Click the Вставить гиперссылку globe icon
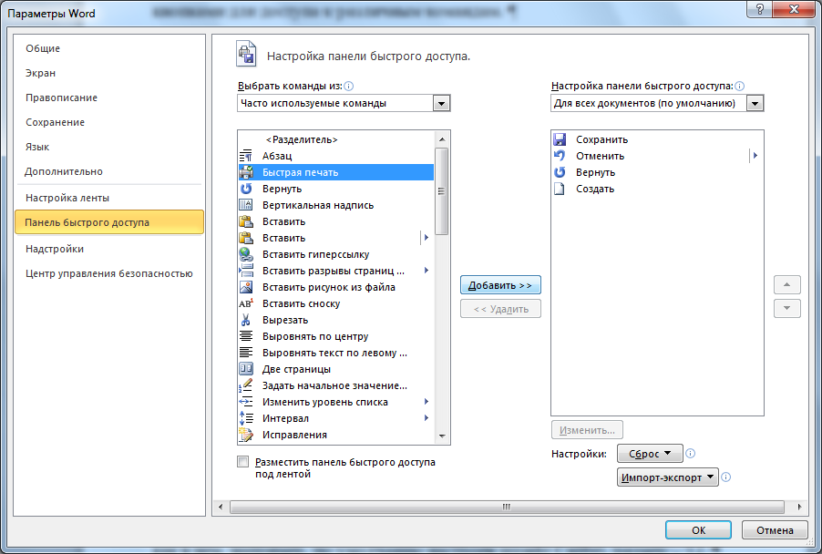 tap(246, 254)
